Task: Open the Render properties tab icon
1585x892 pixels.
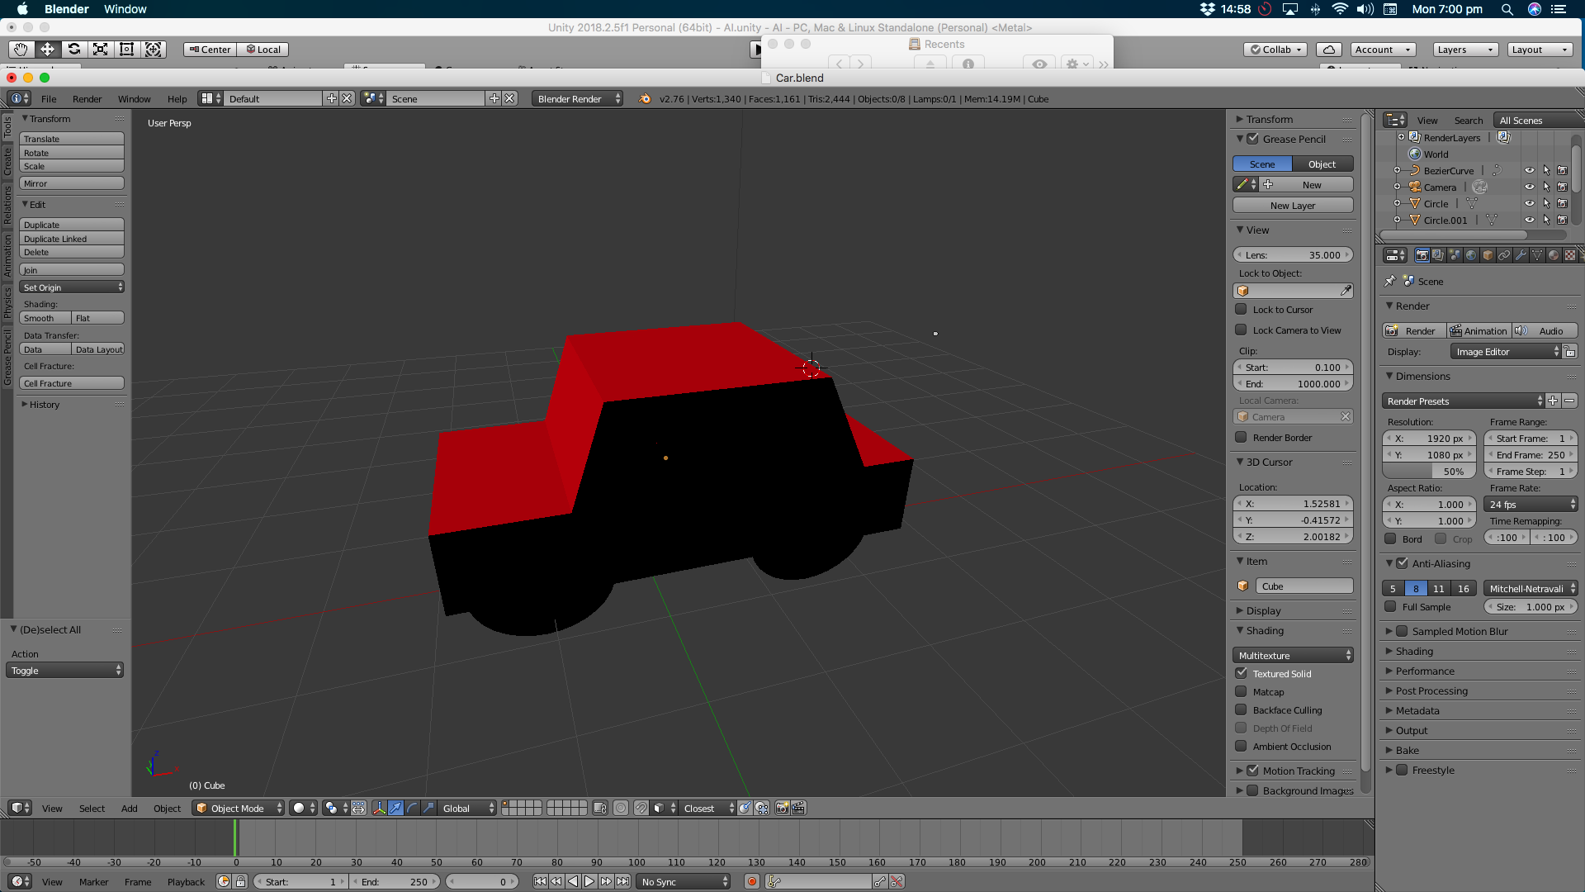Action: (x=1422, y=255)
